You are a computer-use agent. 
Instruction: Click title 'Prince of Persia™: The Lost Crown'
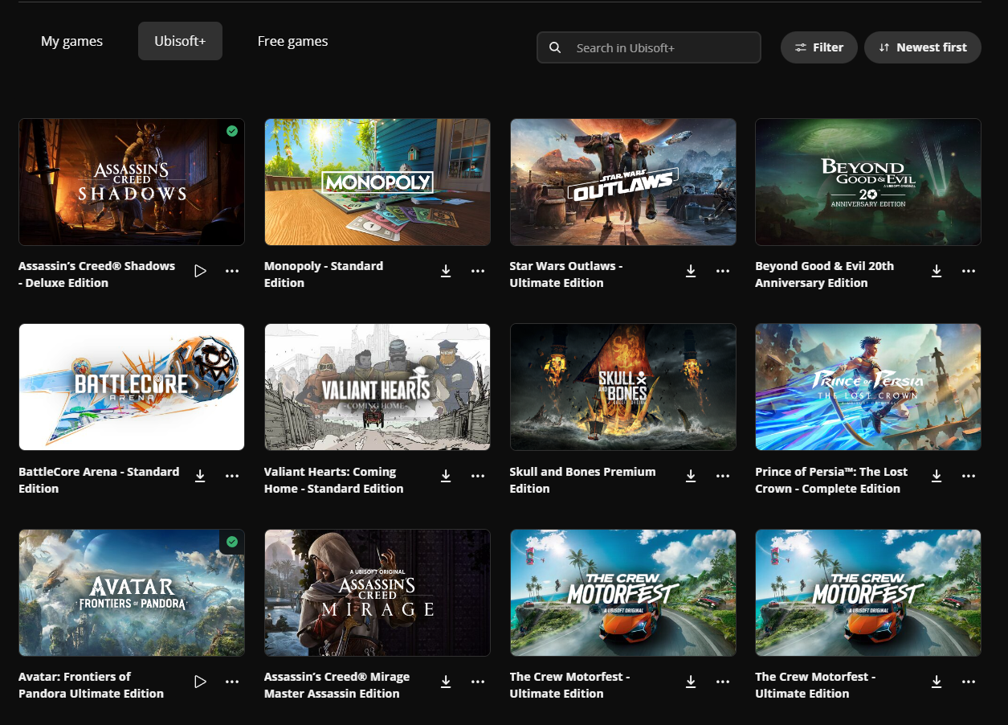point(831,480)
